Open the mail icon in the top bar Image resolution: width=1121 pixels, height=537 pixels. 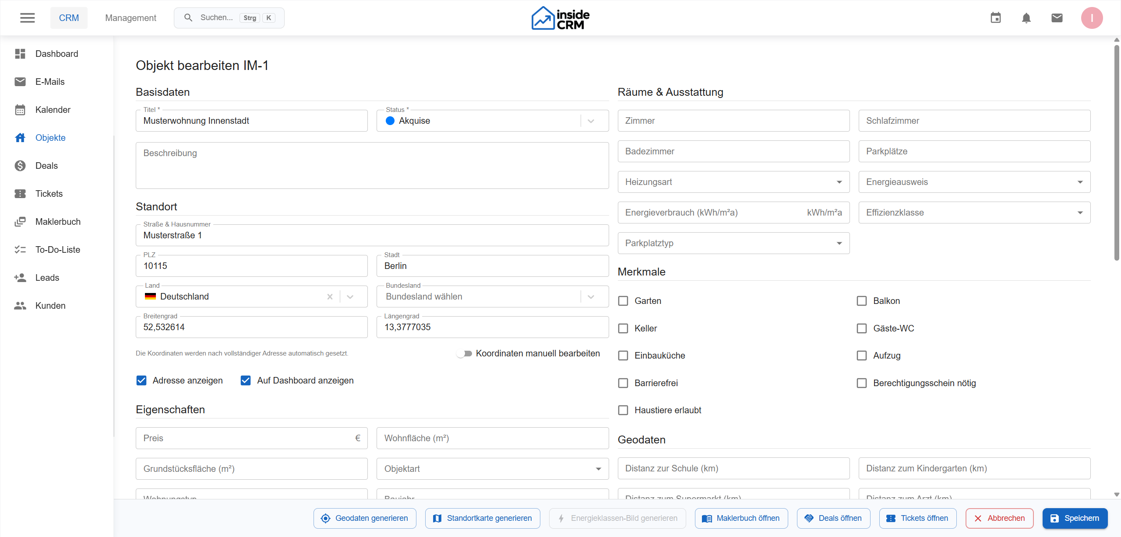click(x=1057, y=17)
